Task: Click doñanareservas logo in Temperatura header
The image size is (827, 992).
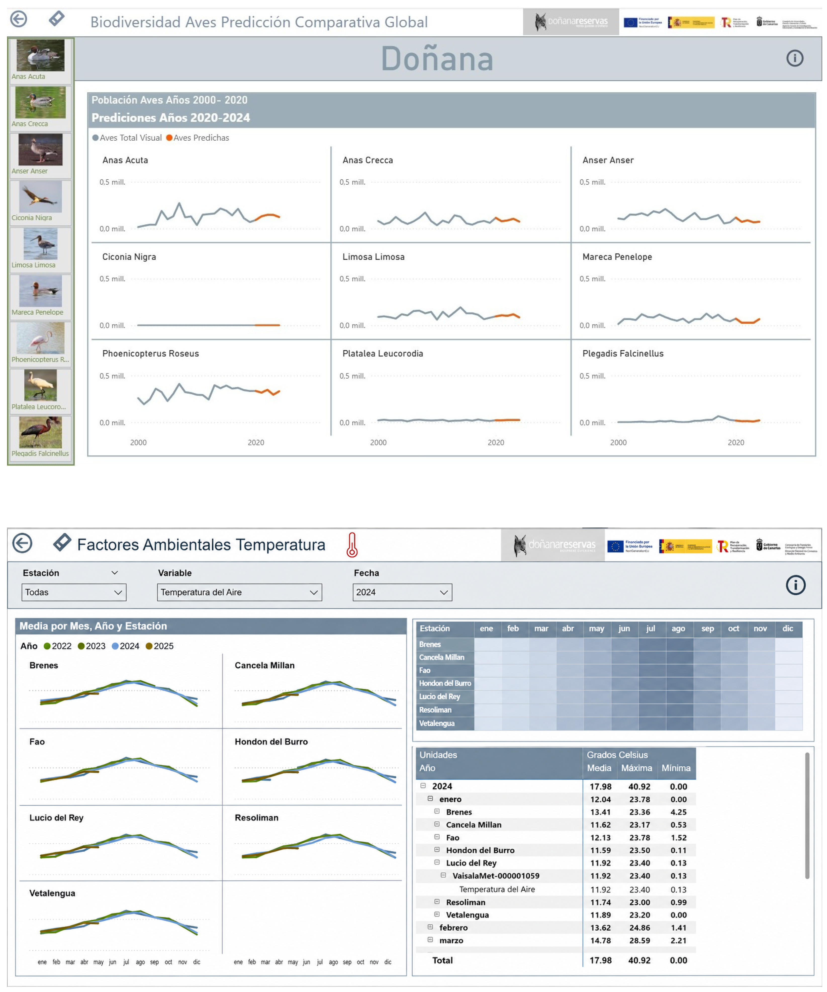Action: point(552,545)
